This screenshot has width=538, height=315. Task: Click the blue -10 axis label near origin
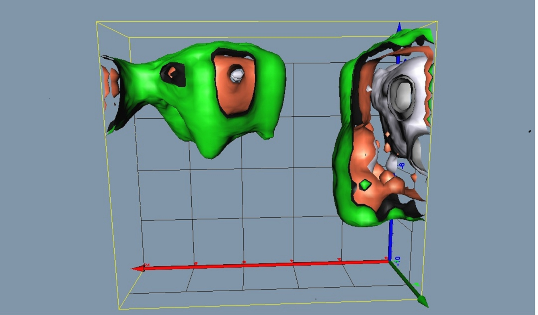[397, 260]
